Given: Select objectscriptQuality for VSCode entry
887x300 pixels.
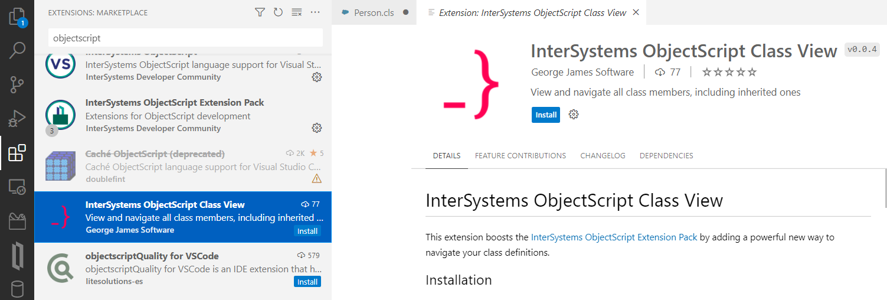Looking at the screenshot, I should pyautogui.click(x=183, y=268).
